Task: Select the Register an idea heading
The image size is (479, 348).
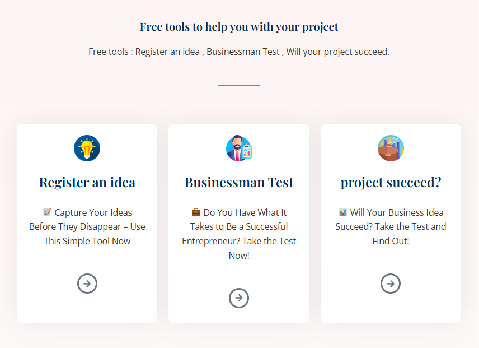Action: [87, 183]
